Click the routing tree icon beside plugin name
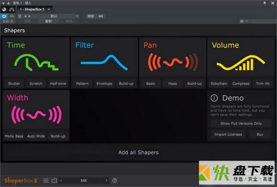277x187 pixels. click(x=12, y=9)
